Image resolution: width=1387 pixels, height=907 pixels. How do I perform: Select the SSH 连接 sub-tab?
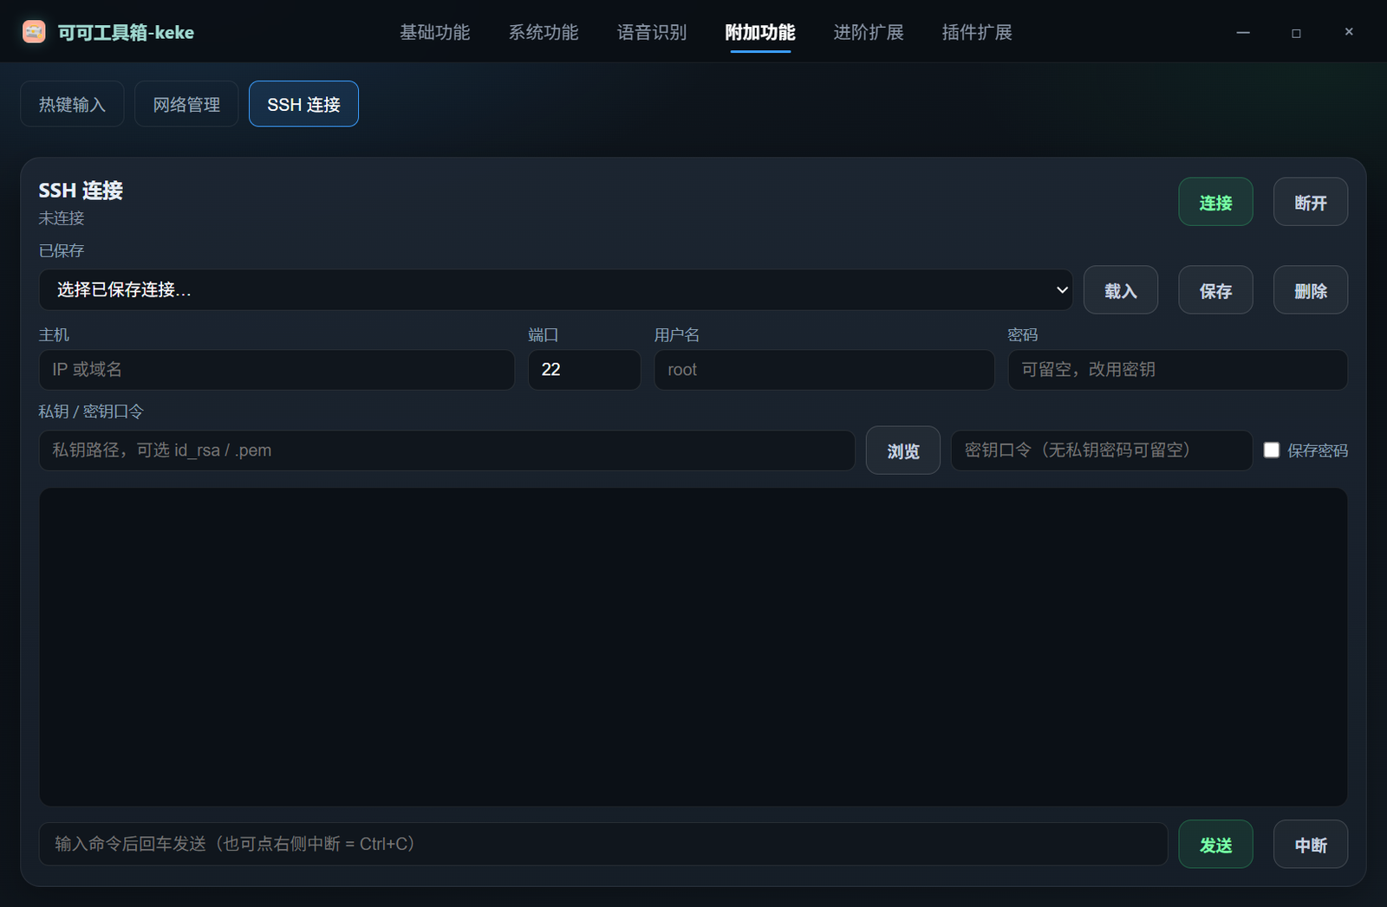[x=303, y=104]
